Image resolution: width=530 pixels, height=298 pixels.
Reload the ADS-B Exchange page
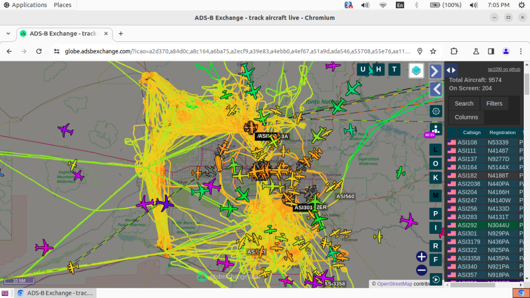coord(39,51)
